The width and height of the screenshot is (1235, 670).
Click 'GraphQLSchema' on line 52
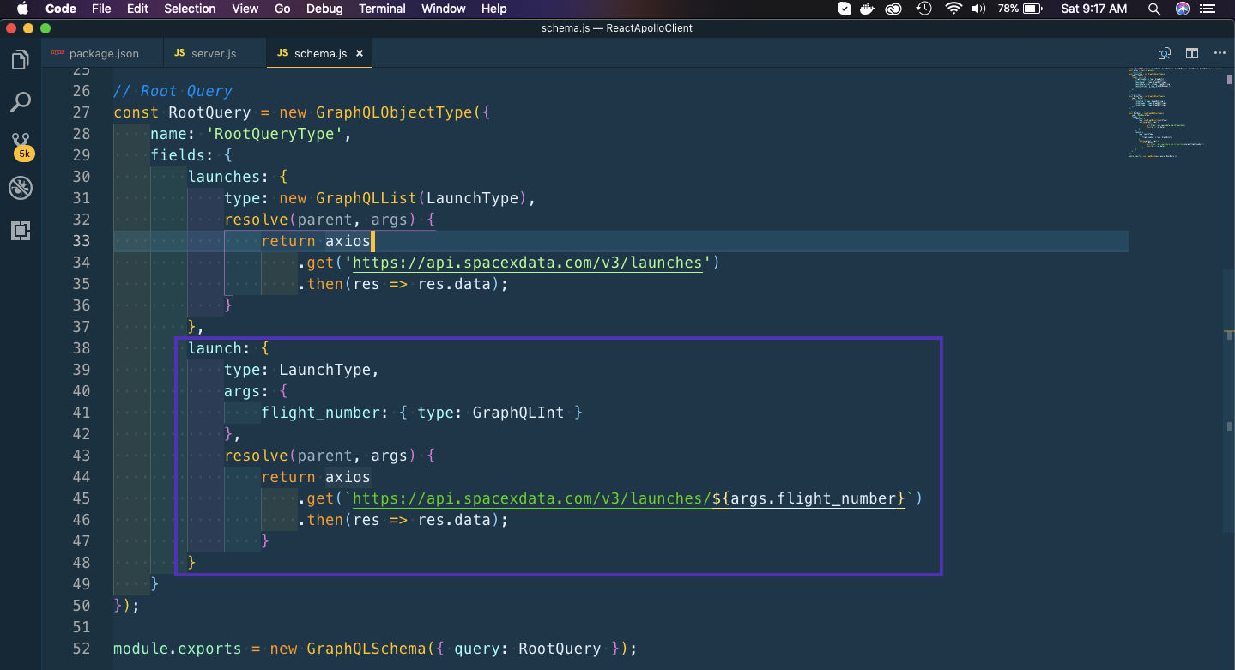[x=366, y=649]
